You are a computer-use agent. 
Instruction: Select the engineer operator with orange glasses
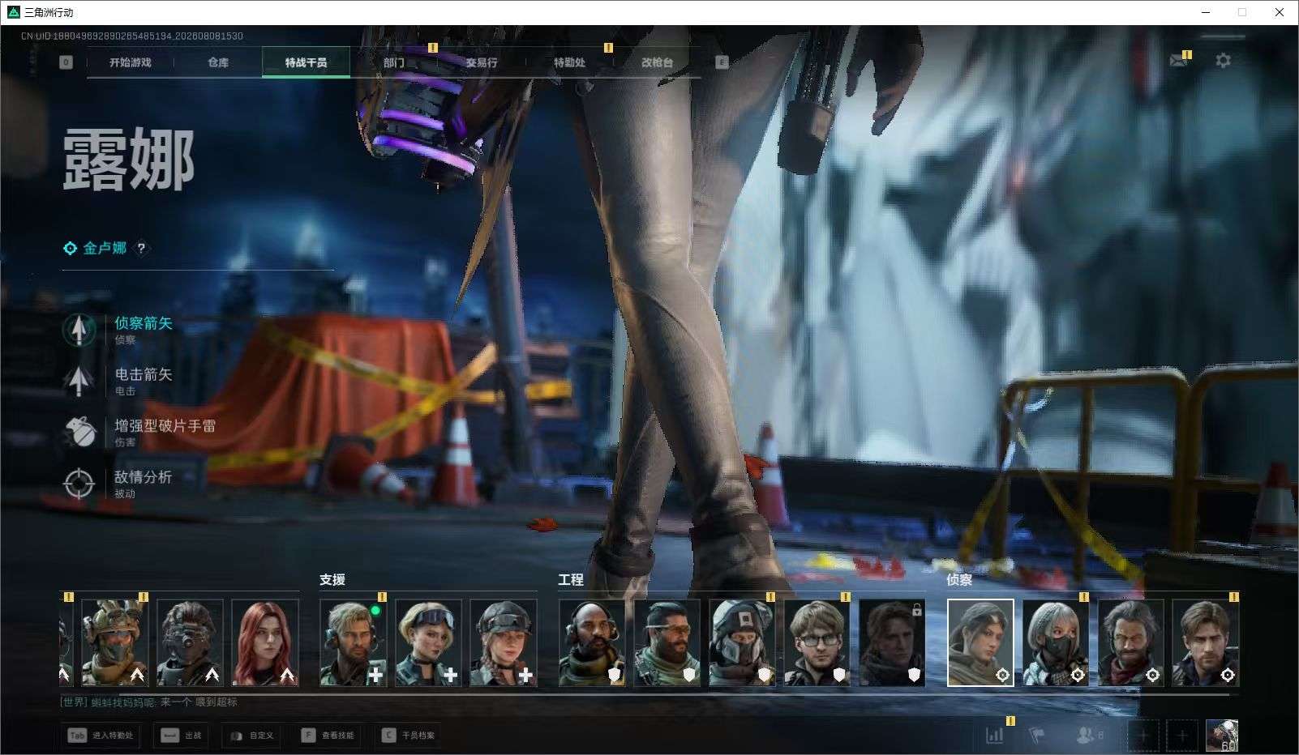coord(667,642)
